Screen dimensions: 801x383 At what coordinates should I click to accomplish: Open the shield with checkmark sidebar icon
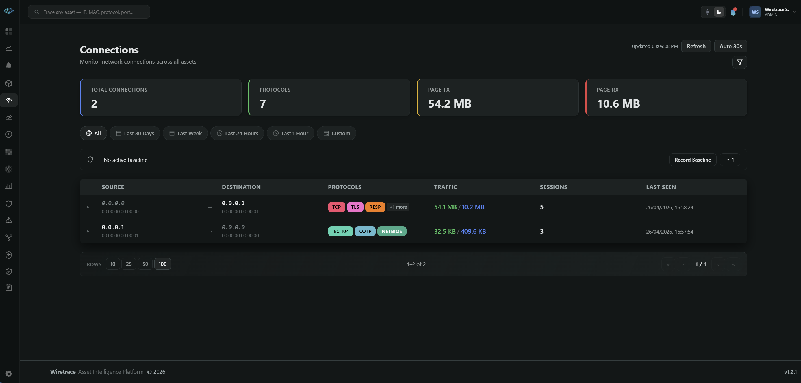coord(9,272)
